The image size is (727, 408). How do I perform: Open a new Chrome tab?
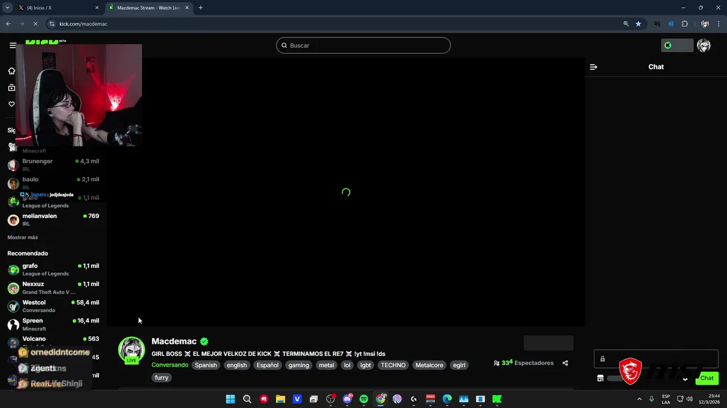point(200,8)
